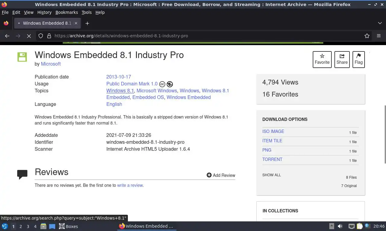386x231 pixels.
Task: Click the Firefox View pinned icon
Action: point(6,23)
